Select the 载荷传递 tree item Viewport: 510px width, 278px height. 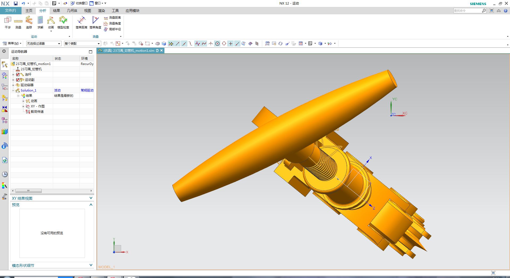(x=37, y=112)
